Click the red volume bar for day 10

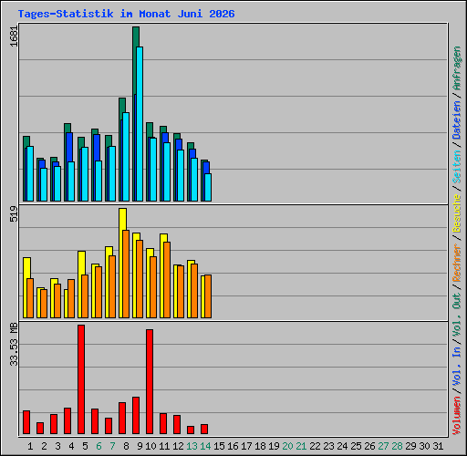[x=150, y=381]
